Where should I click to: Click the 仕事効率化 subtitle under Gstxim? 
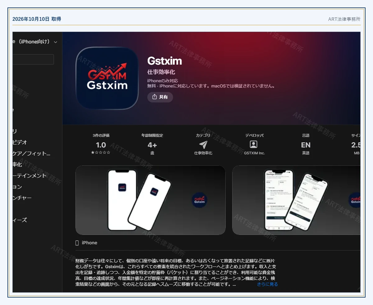tap(161, 72)
